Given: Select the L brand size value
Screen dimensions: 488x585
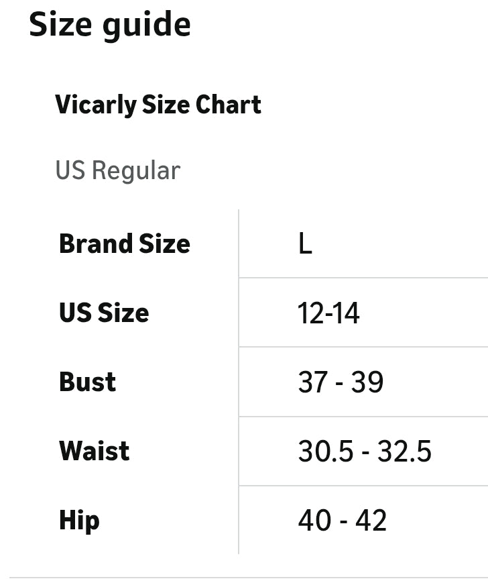Looking at the screenshot, I should pos(305,244).
